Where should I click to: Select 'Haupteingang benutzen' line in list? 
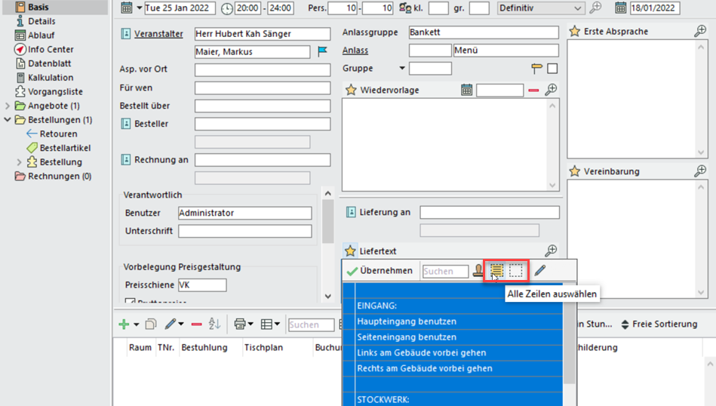[x=407, y=321]
